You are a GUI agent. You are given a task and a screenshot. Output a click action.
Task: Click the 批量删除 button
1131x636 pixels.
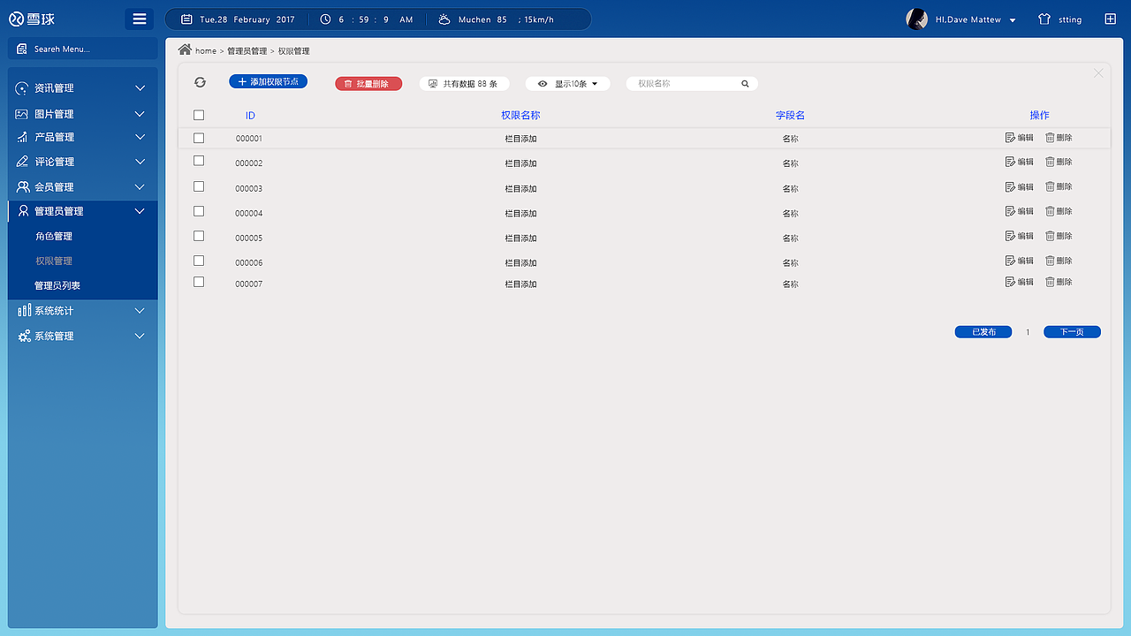pos(368,84)
